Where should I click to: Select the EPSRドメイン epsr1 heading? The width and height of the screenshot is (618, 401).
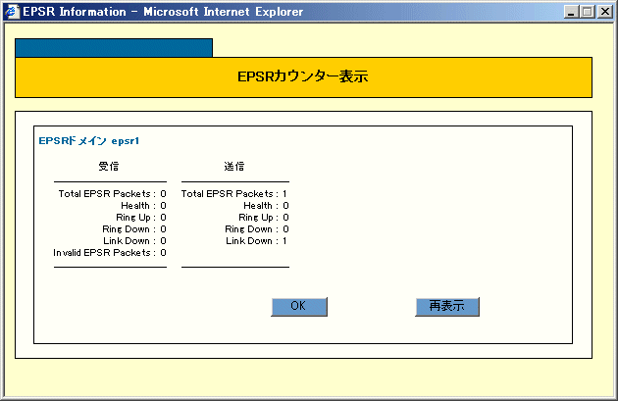(x=88, y=141)
